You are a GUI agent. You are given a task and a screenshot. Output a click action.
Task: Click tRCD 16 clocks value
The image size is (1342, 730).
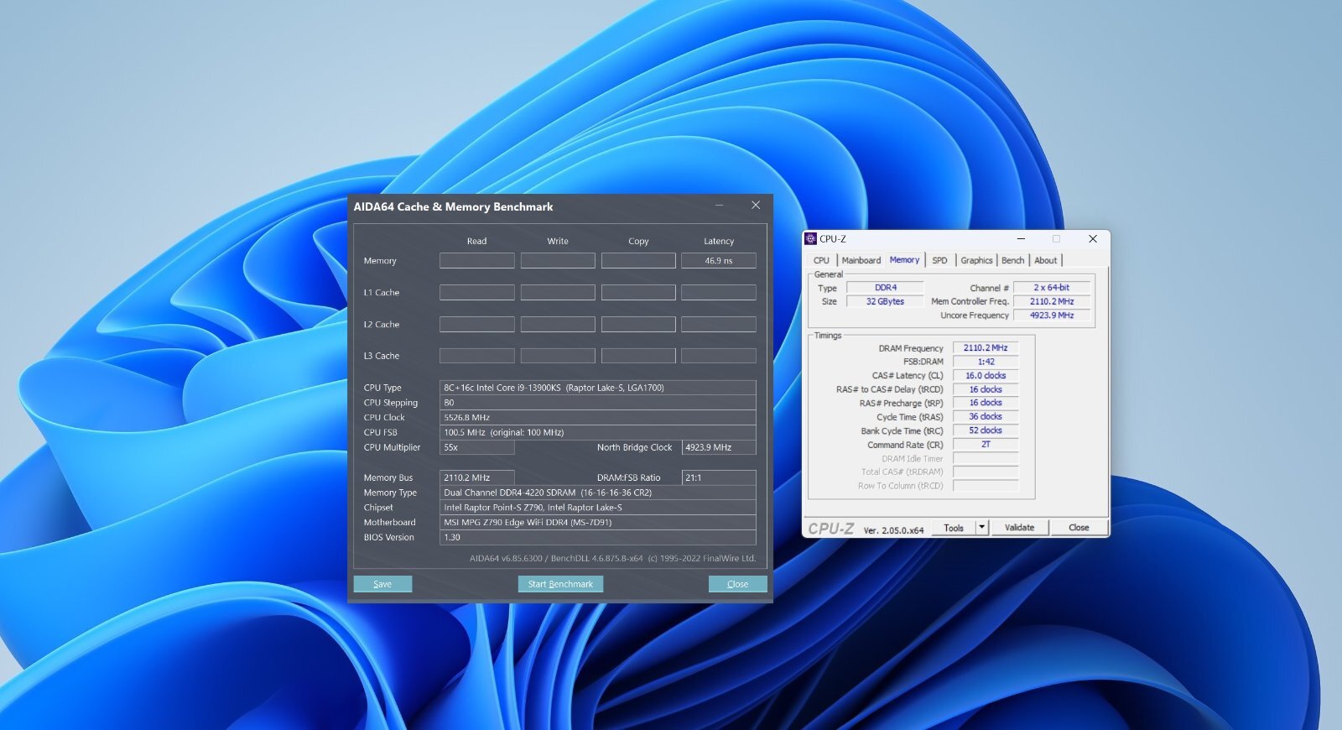click(x=986, y=389)
